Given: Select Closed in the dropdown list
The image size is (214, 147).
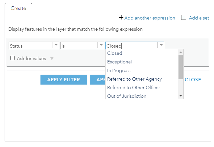Looking at the screenshot, I should click(115, 53).
